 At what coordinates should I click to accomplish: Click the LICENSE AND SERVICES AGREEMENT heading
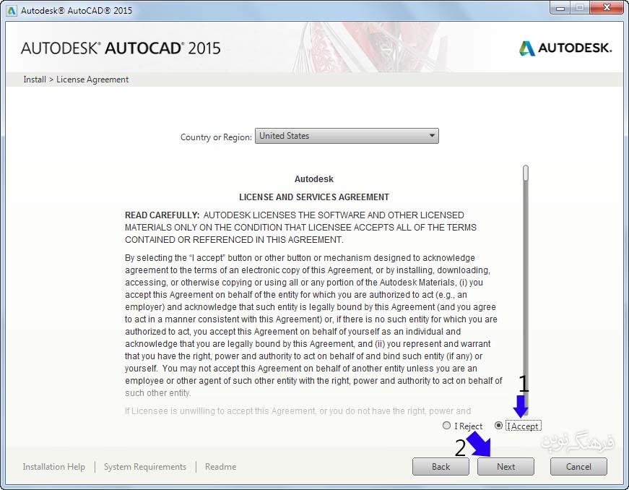(x=314, y=197)
